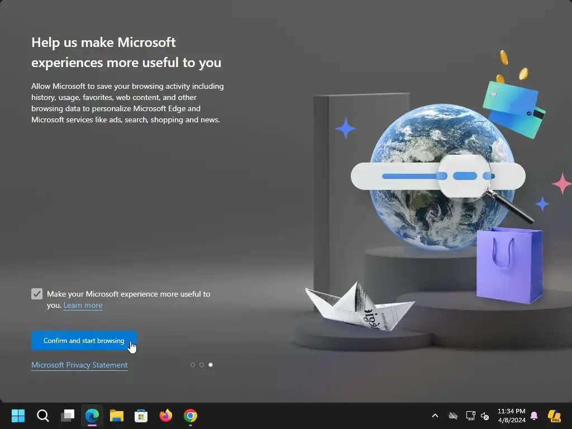572x429 pixels.
Task: Open the Windows Start menu
Action: [18, 416]
